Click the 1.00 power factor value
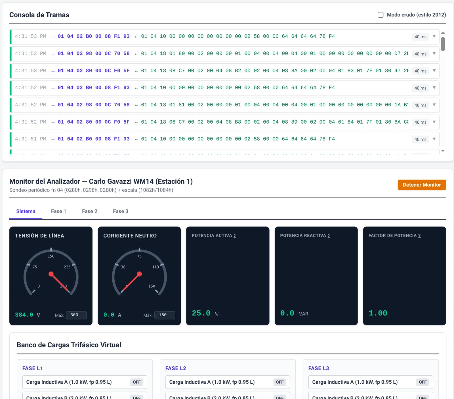 coord(378,313)
